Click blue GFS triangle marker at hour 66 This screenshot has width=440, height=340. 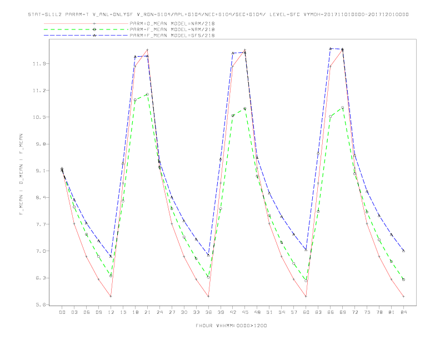(x=331, y=48)
